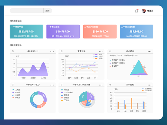167x125 pixels.
Task: Toggle 正式客户（短期）legend entry
Action: coord(117,63)
